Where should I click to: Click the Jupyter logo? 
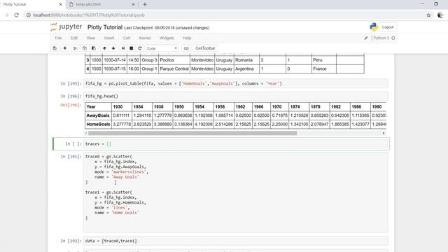(66, 27)
